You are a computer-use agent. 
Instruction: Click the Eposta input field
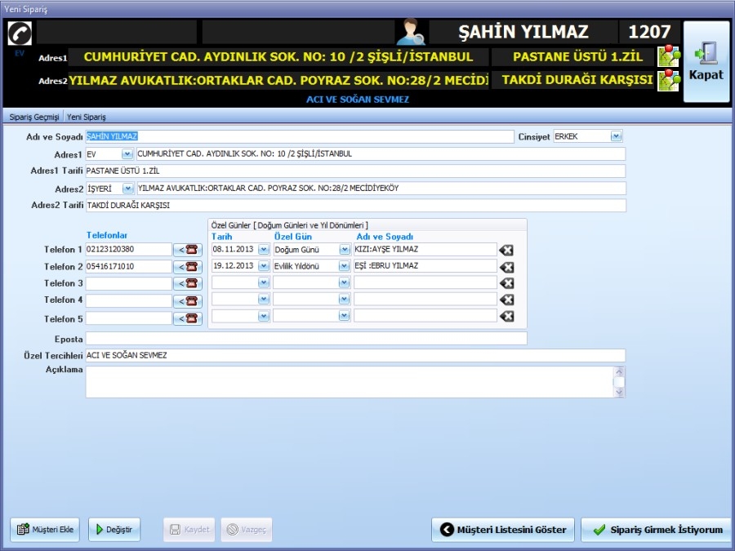click(x=306, y=338)
